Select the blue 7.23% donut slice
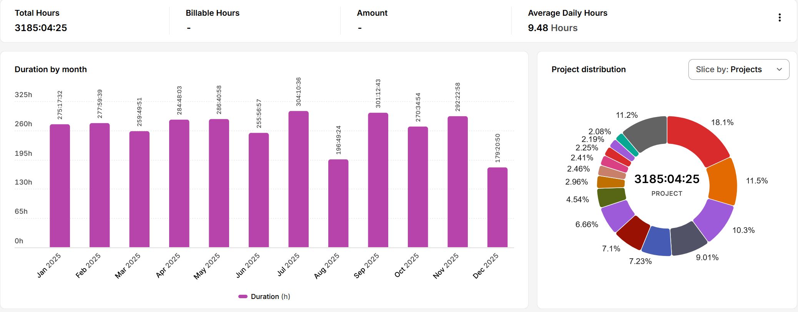798x312 pixels. coord(657,241)
